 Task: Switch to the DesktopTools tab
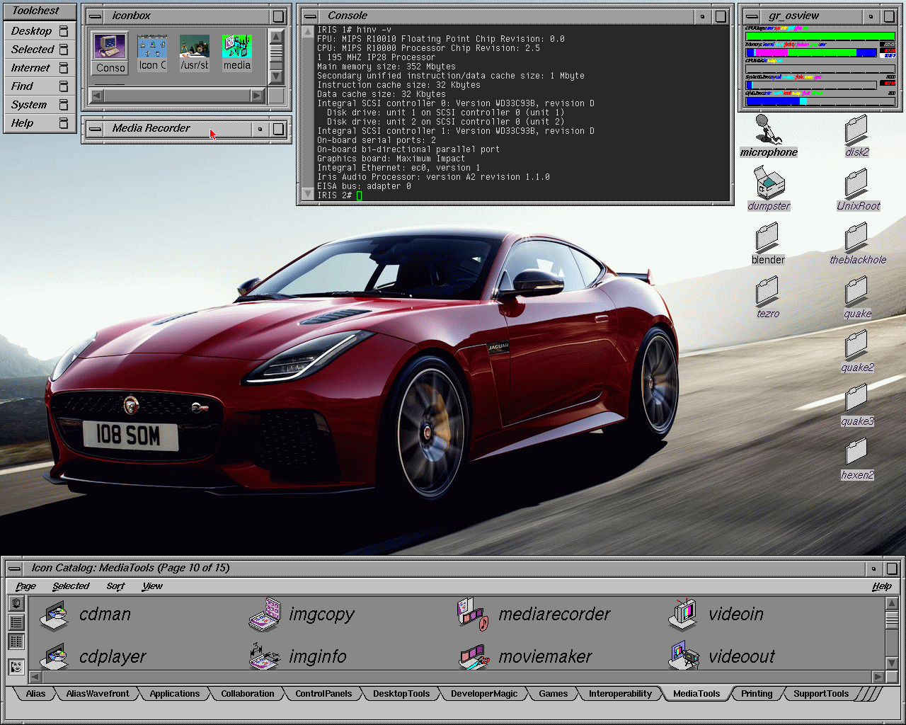pyautogui.click(x=401, y=694)
